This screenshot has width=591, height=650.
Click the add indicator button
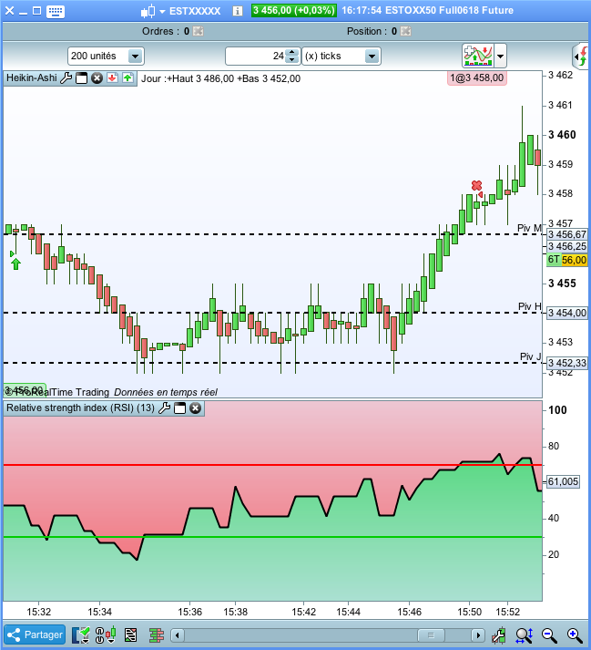[x=478, y=56]
